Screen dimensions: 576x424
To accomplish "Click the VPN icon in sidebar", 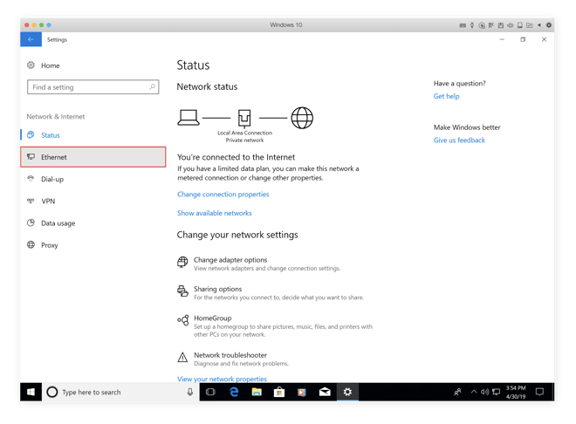I will click(31, 201).
